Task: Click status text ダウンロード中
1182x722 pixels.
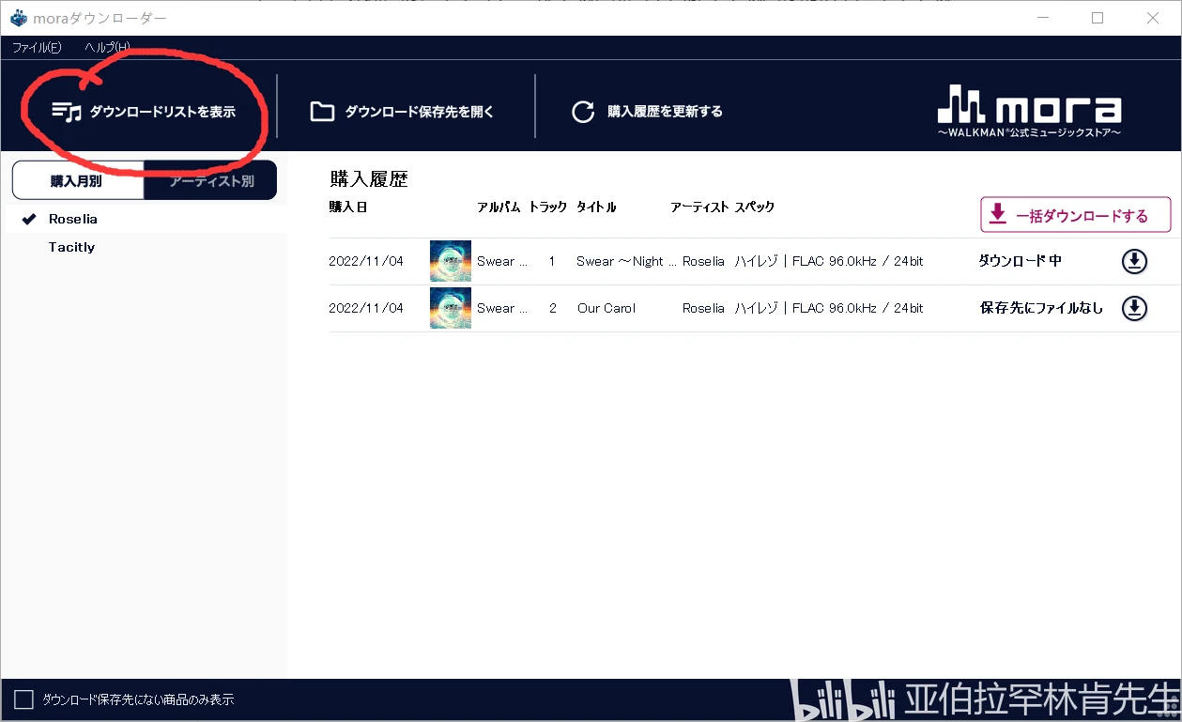Action: click(1021, 261)
